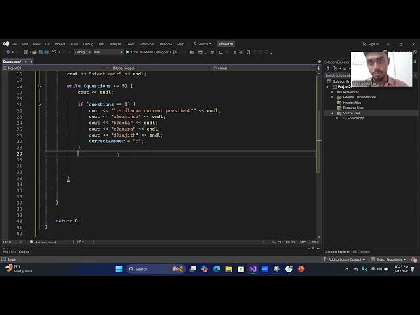The width and height of the screenshot is (420, 315).
Task: Click the green Start Debugging play icon
Action: pos(127,52)
